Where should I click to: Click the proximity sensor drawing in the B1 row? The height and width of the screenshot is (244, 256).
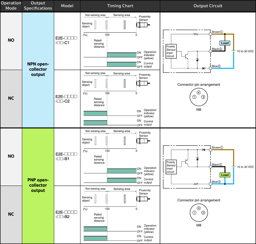point(143,141)
